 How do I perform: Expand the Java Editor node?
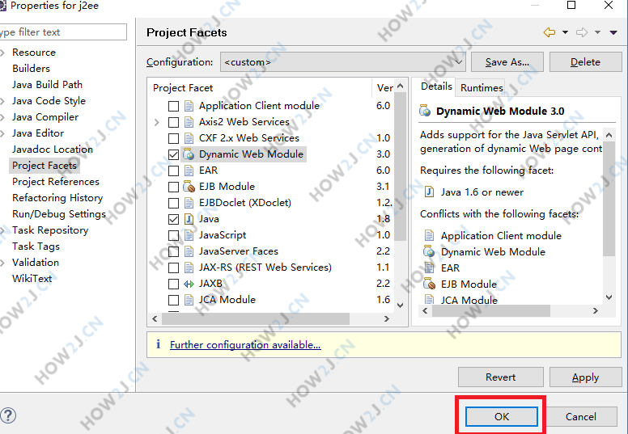[2, 133]
